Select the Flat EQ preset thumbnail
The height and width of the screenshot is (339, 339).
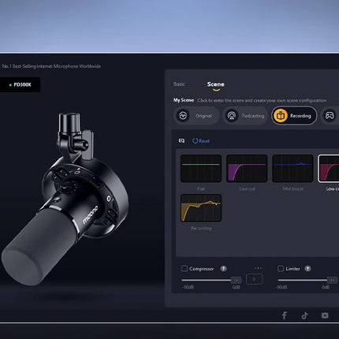[201, 169]
